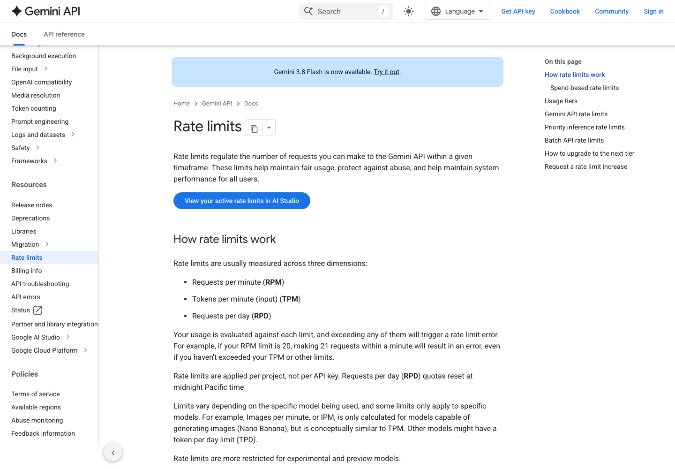The width and height of the screenshot is (675, 469).
Task: Open Background execution in sidebar
Action: (44, 56)
